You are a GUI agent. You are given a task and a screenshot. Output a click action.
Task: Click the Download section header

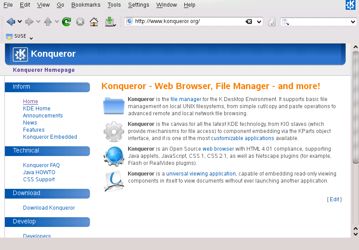[x=47, y=193]
